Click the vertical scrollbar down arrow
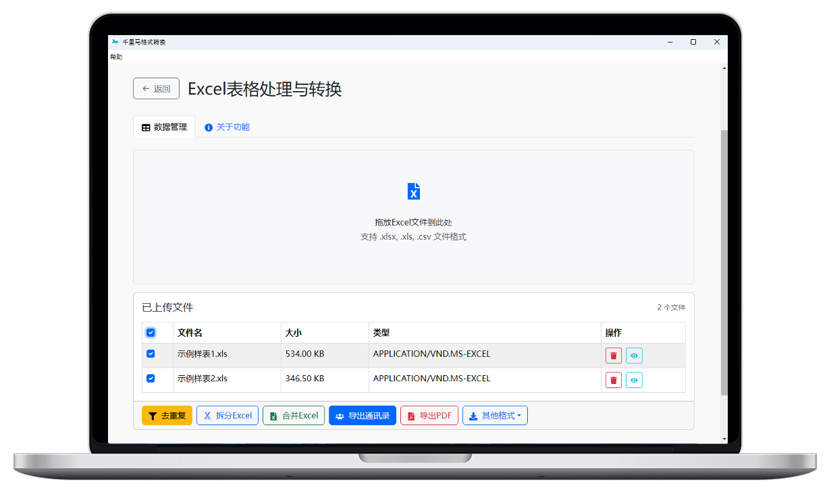The width and height of the screenshot is (827, 490). click(724, 439)
